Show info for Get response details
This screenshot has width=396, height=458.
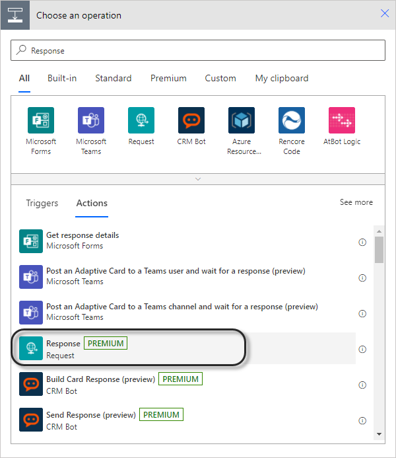point(362,242)
